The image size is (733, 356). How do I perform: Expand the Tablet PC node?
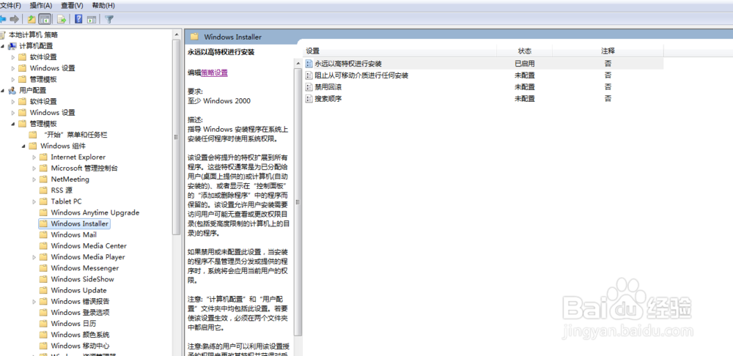[34, 201]
